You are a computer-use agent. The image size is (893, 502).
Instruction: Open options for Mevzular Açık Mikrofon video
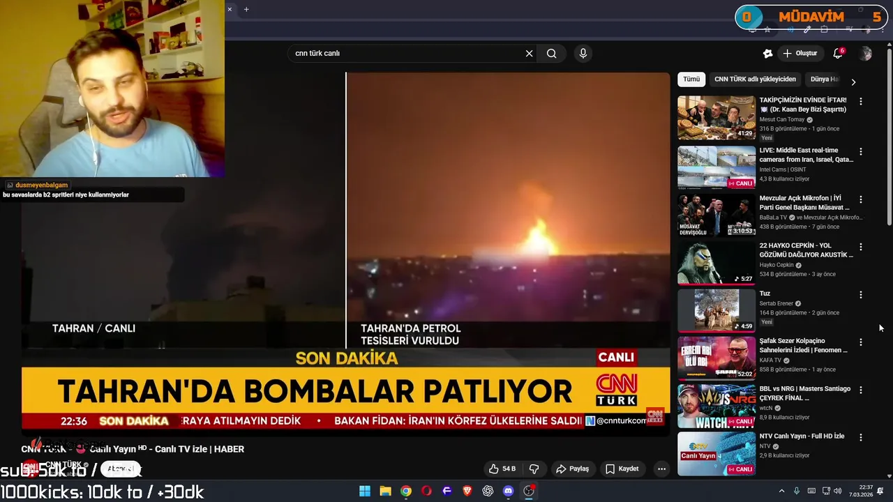(860, 199)
